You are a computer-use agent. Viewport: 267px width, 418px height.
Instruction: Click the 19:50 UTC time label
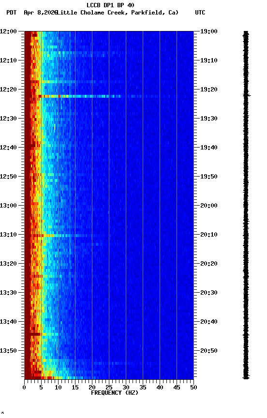(x=209, y=177)
